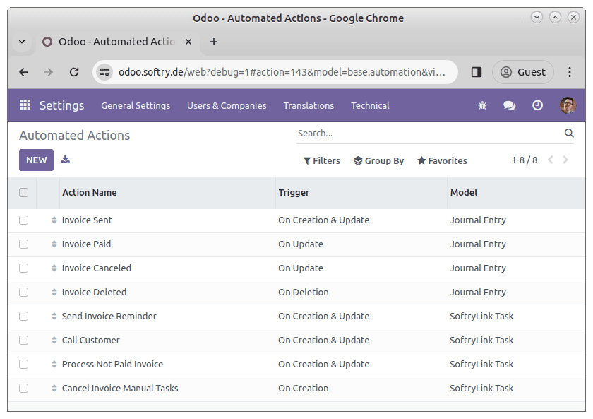Close the Odoo - Automated Actions tab
The image size is (593, 419).
pos(188,42)
